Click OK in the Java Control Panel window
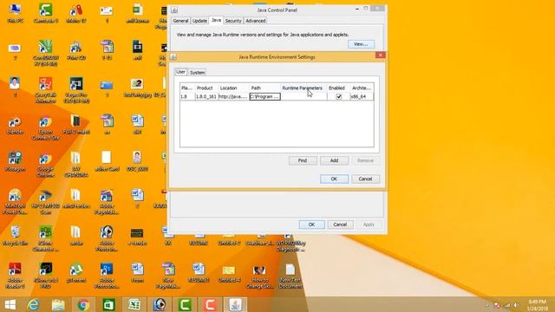 pyautogui.click(x=311, y=224)
